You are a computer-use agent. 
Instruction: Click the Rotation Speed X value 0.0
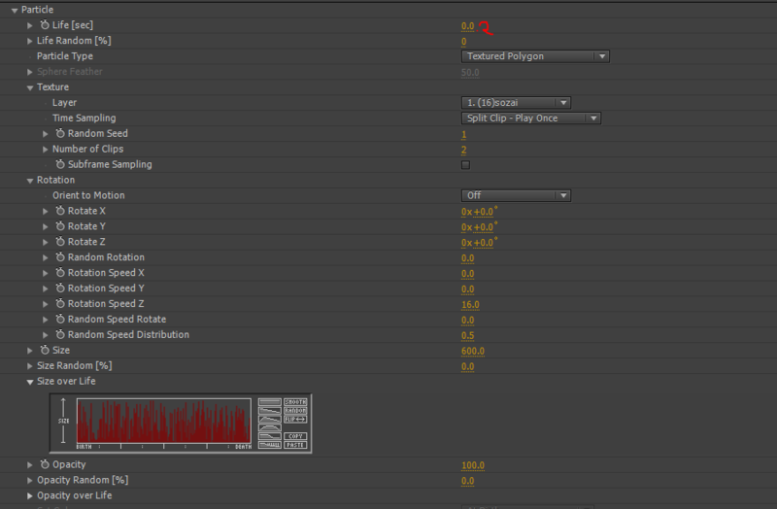[x=467, y=274]
